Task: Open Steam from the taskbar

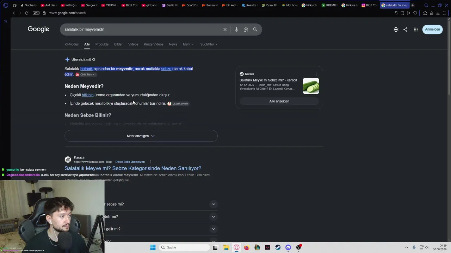Action: [x=278, y=247]
